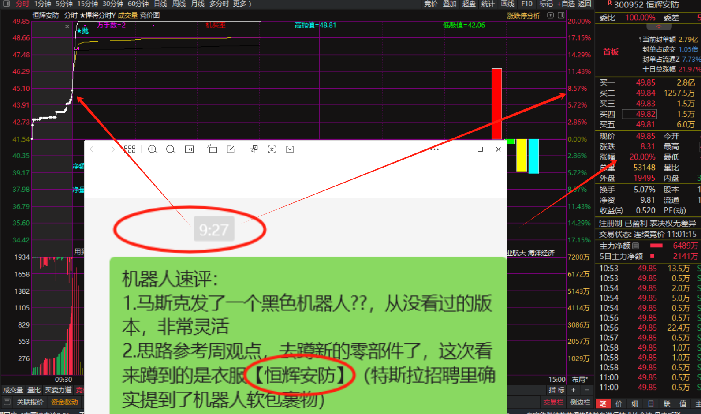Rotate the image in the viewer

coord(212,149)
